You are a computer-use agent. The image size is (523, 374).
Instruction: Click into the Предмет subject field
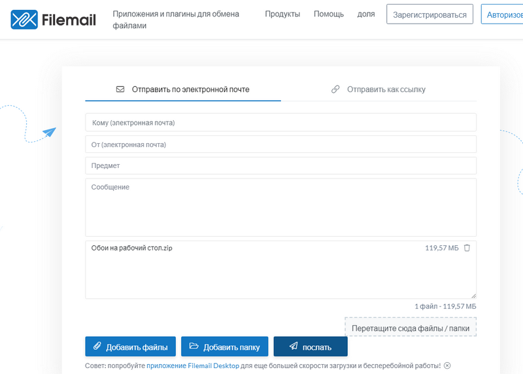(280, 165)
